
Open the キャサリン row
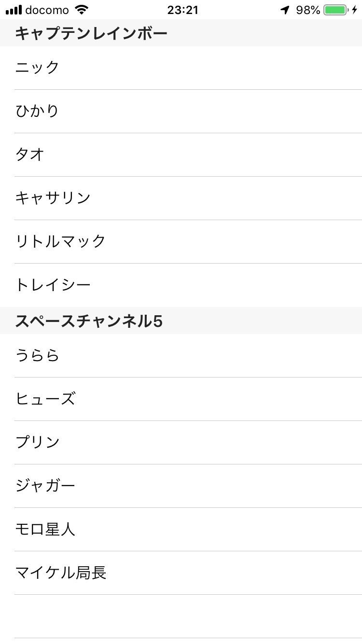(x=181, y=198)
